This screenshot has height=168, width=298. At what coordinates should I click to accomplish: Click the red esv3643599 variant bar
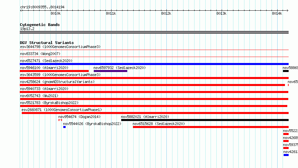click(x=154, y=78)
